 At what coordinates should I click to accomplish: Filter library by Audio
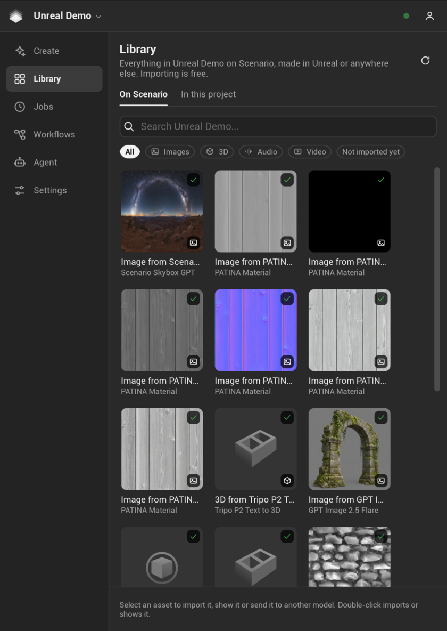[261, 152]
